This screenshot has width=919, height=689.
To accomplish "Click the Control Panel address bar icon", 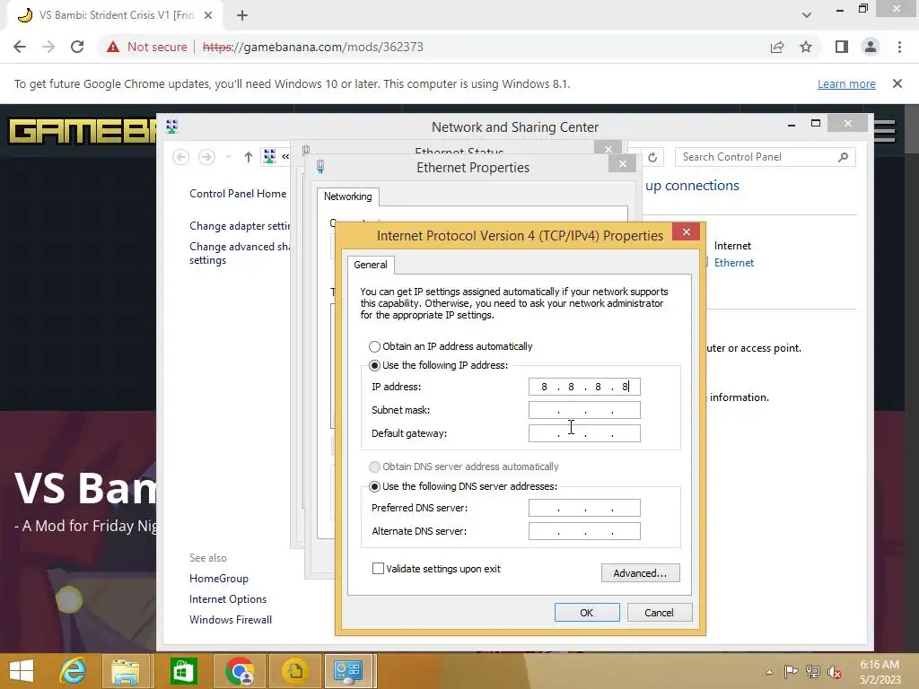I will (x=269, y=156).
